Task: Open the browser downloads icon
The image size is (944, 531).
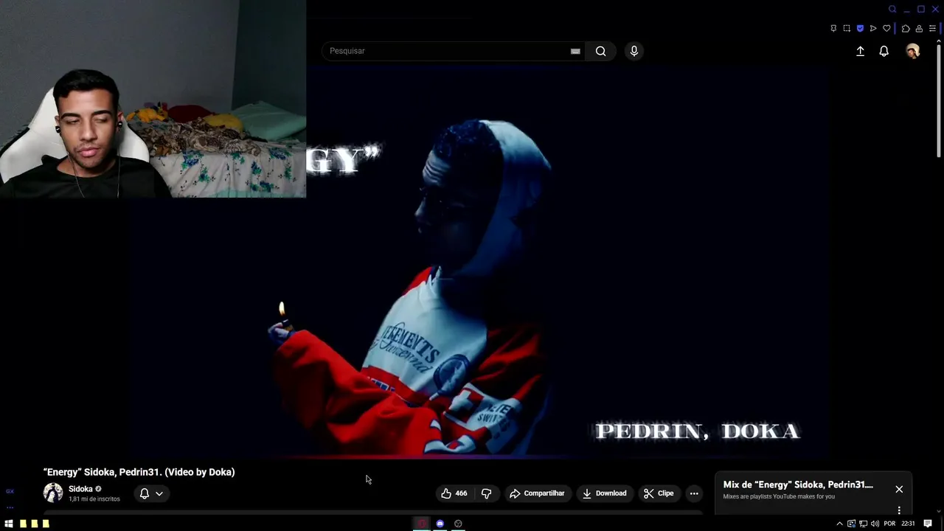Action: [919, 29]
